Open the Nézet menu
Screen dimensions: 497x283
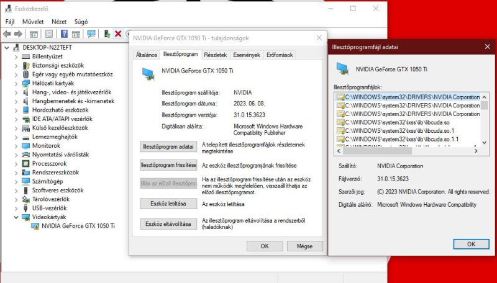point(59,22)
